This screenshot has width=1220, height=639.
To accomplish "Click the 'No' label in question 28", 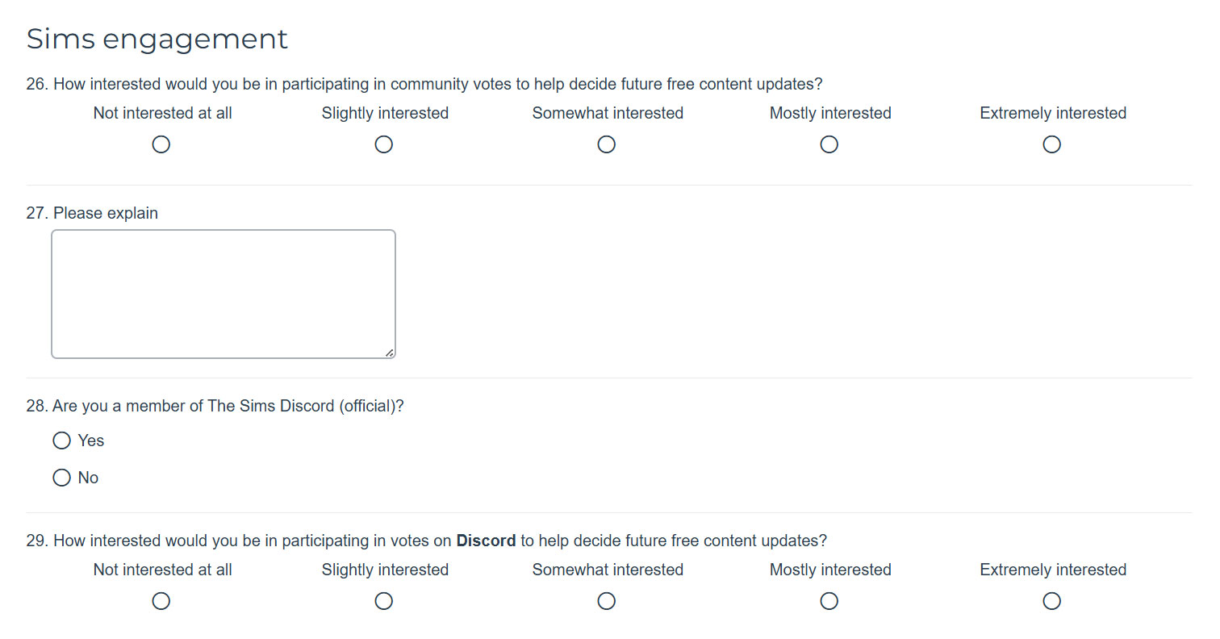I will click(x=88, y=478).
